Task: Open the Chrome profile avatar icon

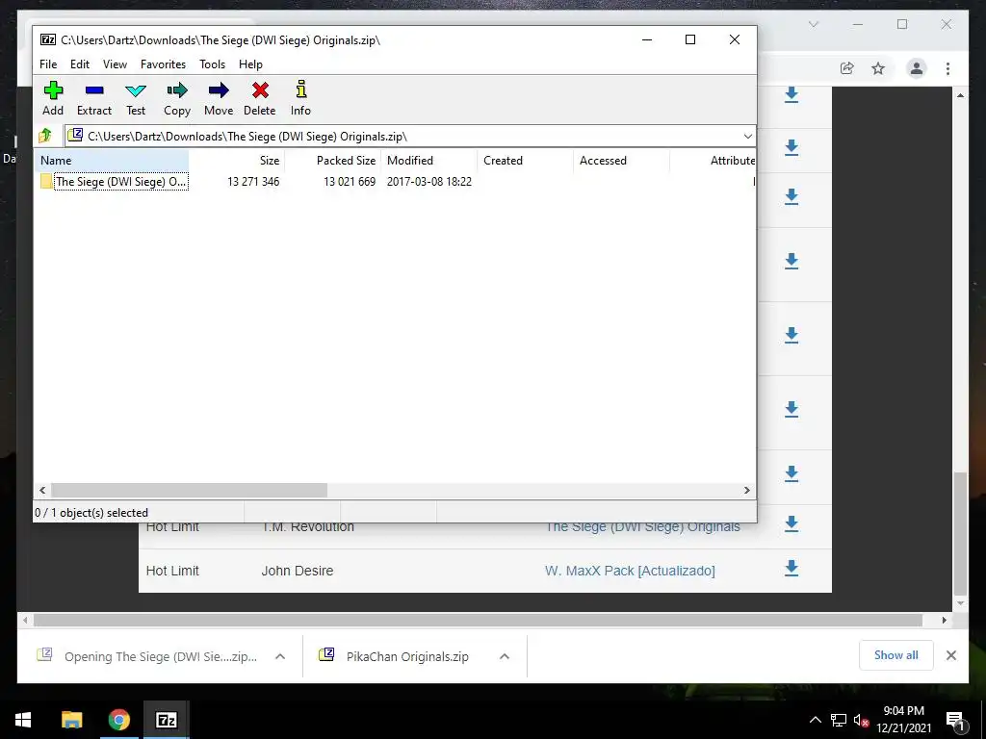Action: [917, 68]
